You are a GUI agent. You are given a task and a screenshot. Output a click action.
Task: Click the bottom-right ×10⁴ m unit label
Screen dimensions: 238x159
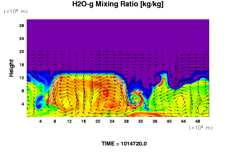click(x=201, y=128)
